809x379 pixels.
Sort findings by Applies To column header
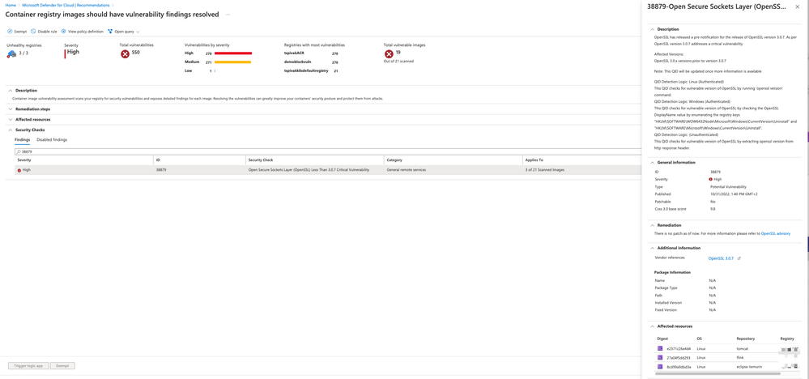tap(534, 160)
